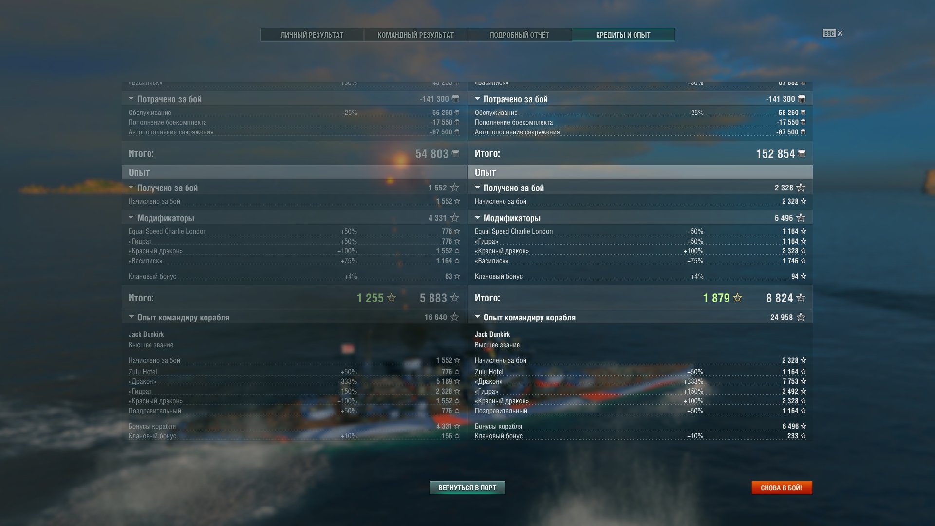Close the results screen with ESC X

pos(833,33)
